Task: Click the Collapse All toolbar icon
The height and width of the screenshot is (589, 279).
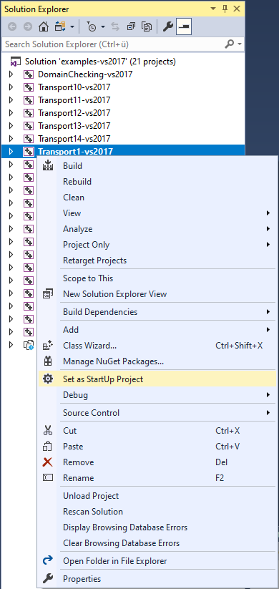Action: pos(131,26)
